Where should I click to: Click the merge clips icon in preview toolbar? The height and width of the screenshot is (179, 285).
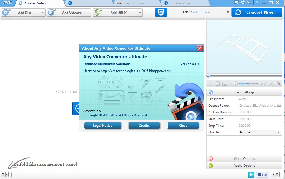pos(264,83)
